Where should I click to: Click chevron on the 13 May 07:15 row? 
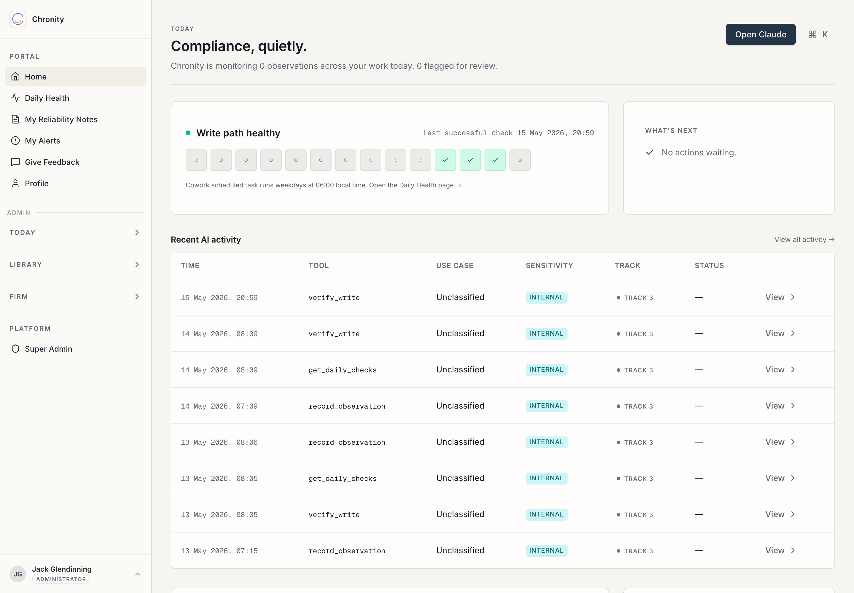793,550
